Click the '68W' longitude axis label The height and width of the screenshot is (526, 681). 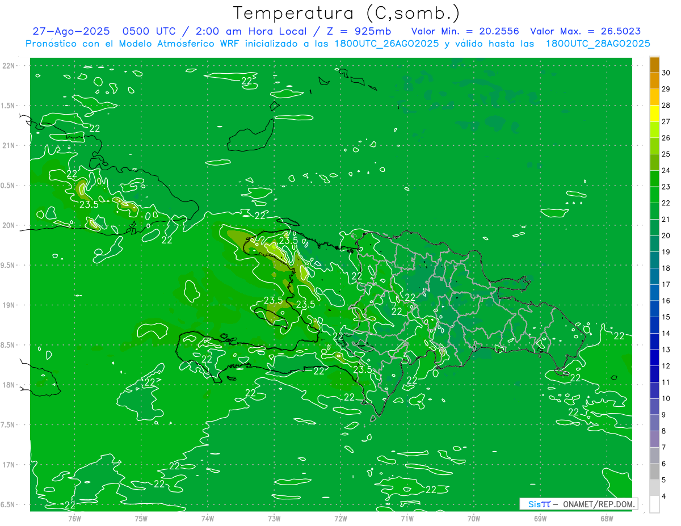click(x=607, y=519)
